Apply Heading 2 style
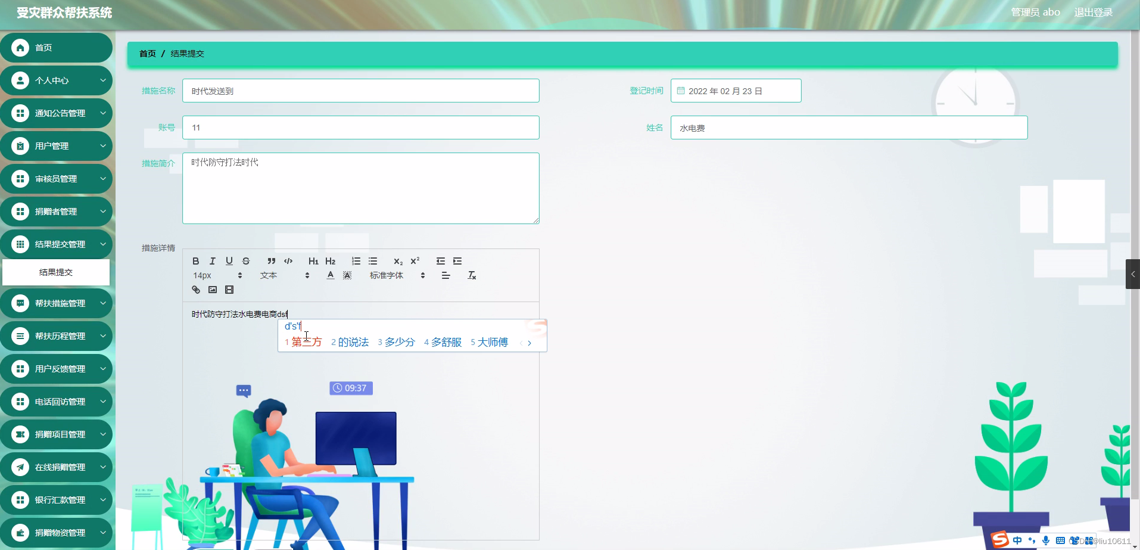 tap(331, 261)
